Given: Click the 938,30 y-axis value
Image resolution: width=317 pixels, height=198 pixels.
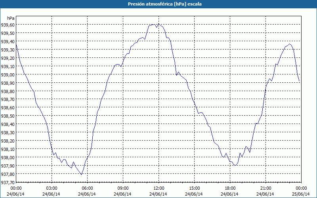Looking at the screenshot, I should [x=8, y=132].
